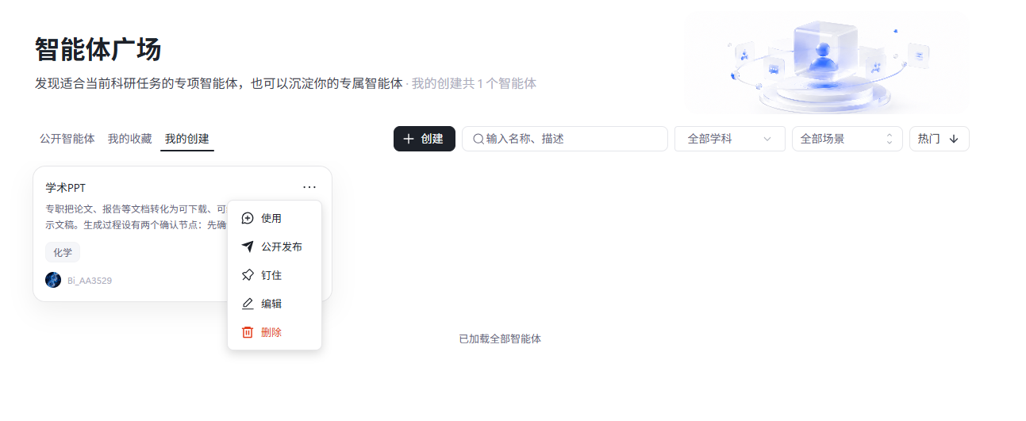The height and width of the screenshot is (421, 1026).
Task: Click the 使用 menu entry
Action: pyautogui.click(x=275, y=218)
